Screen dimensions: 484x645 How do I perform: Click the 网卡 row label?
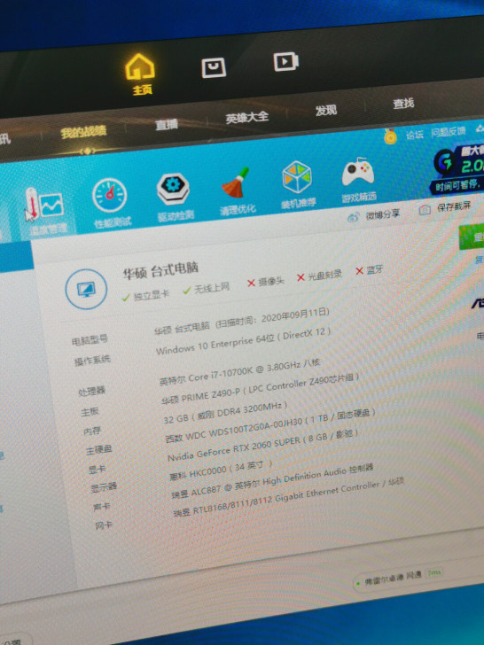click(104, 525)
